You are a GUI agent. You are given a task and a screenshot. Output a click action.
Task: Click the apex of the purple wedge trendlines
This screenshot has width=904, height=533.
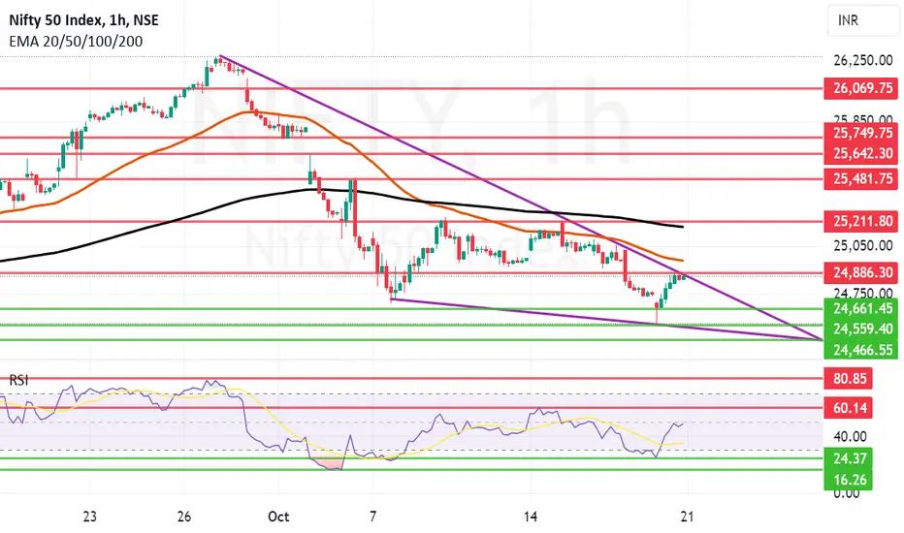coord(821,340)
